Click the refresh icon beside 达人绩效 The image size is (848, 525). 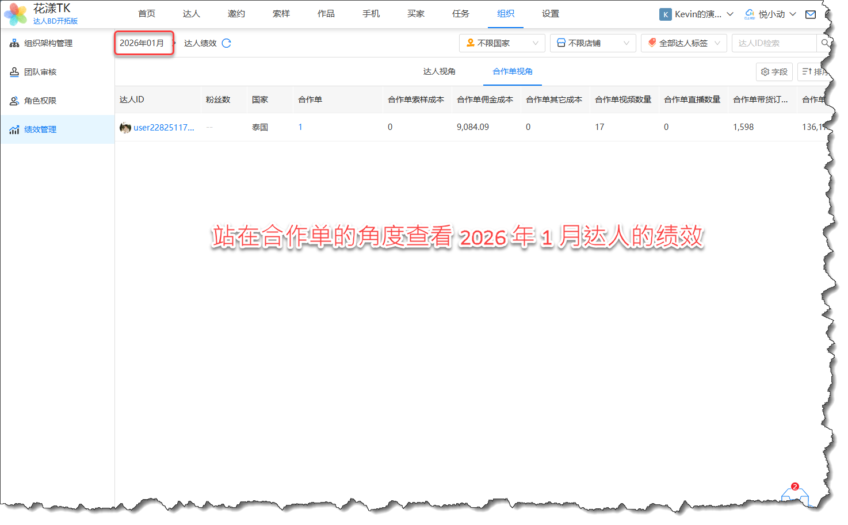click(227, 43)
